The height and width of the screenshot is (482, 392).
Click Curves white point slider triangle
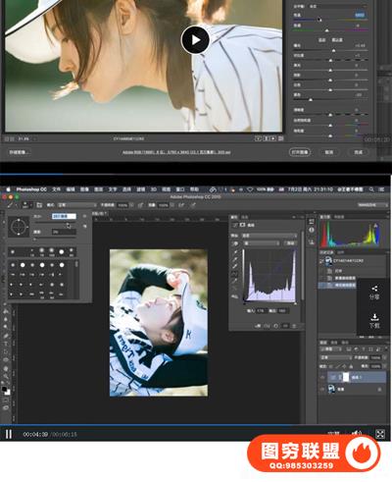pos(295,303)
